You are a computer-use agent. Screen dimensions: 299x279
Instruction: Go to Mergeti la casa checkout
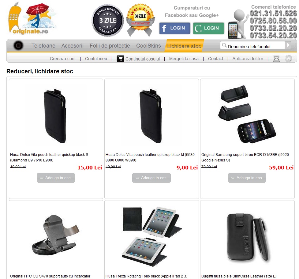[184, 59]
